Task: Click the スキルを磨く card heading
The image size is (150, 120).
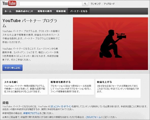Action: point(11,82)
